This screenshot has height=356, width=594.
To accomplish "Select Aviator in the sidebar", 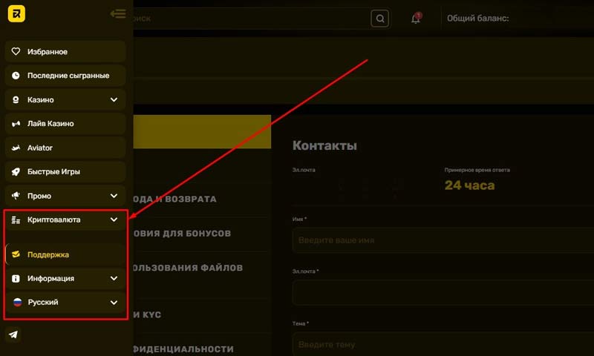I will pyautogui.click(x=40, y=148).
